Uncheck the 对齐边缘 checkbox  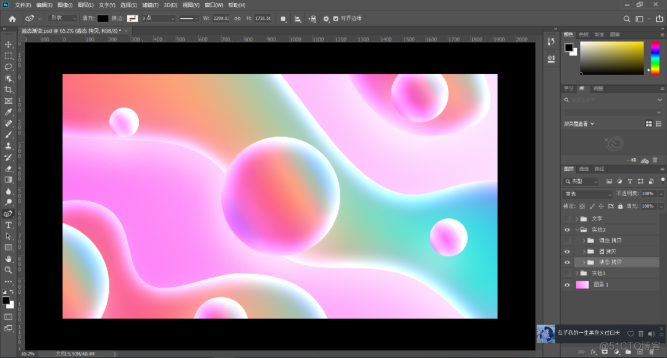click(x=336, y=19)
